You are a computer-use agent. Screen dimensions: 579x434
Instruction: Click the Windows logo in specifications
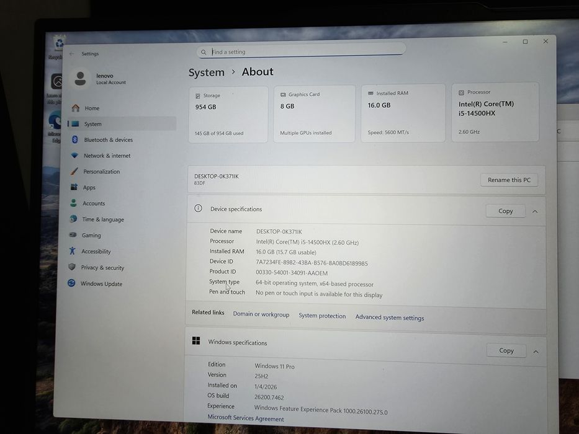(x=196, y=340)
